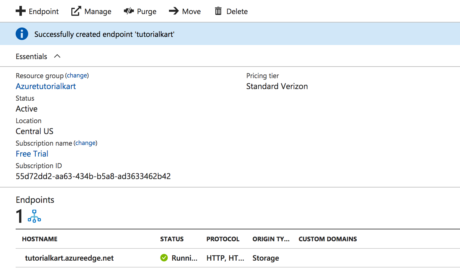Viewport: 460px width, 270px height.
Task: Open the Azuretutorialkart resource group
Action: click(x=46, y=86)
